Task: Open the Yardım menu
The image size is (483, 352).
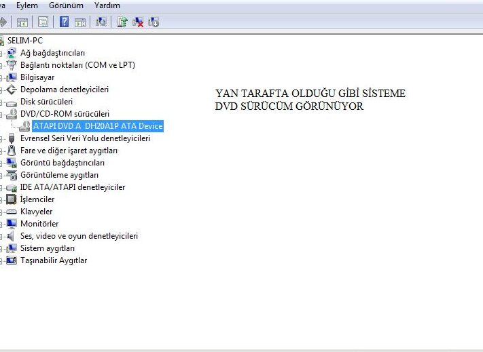Action: click(x=107, y=5)
